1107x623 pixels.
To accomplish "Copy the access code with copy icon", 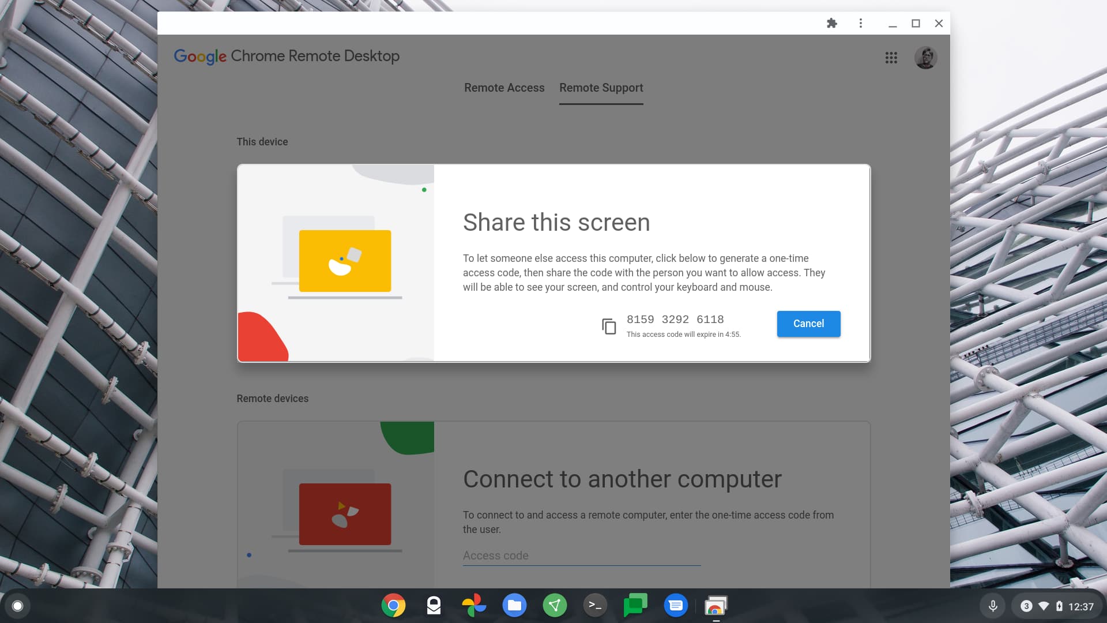I will pyautogui.click(x=609, y=326).
